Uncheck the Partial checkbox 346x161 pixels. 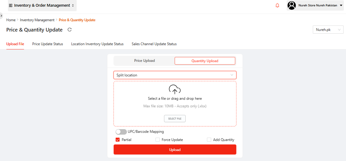coord(117,140)
